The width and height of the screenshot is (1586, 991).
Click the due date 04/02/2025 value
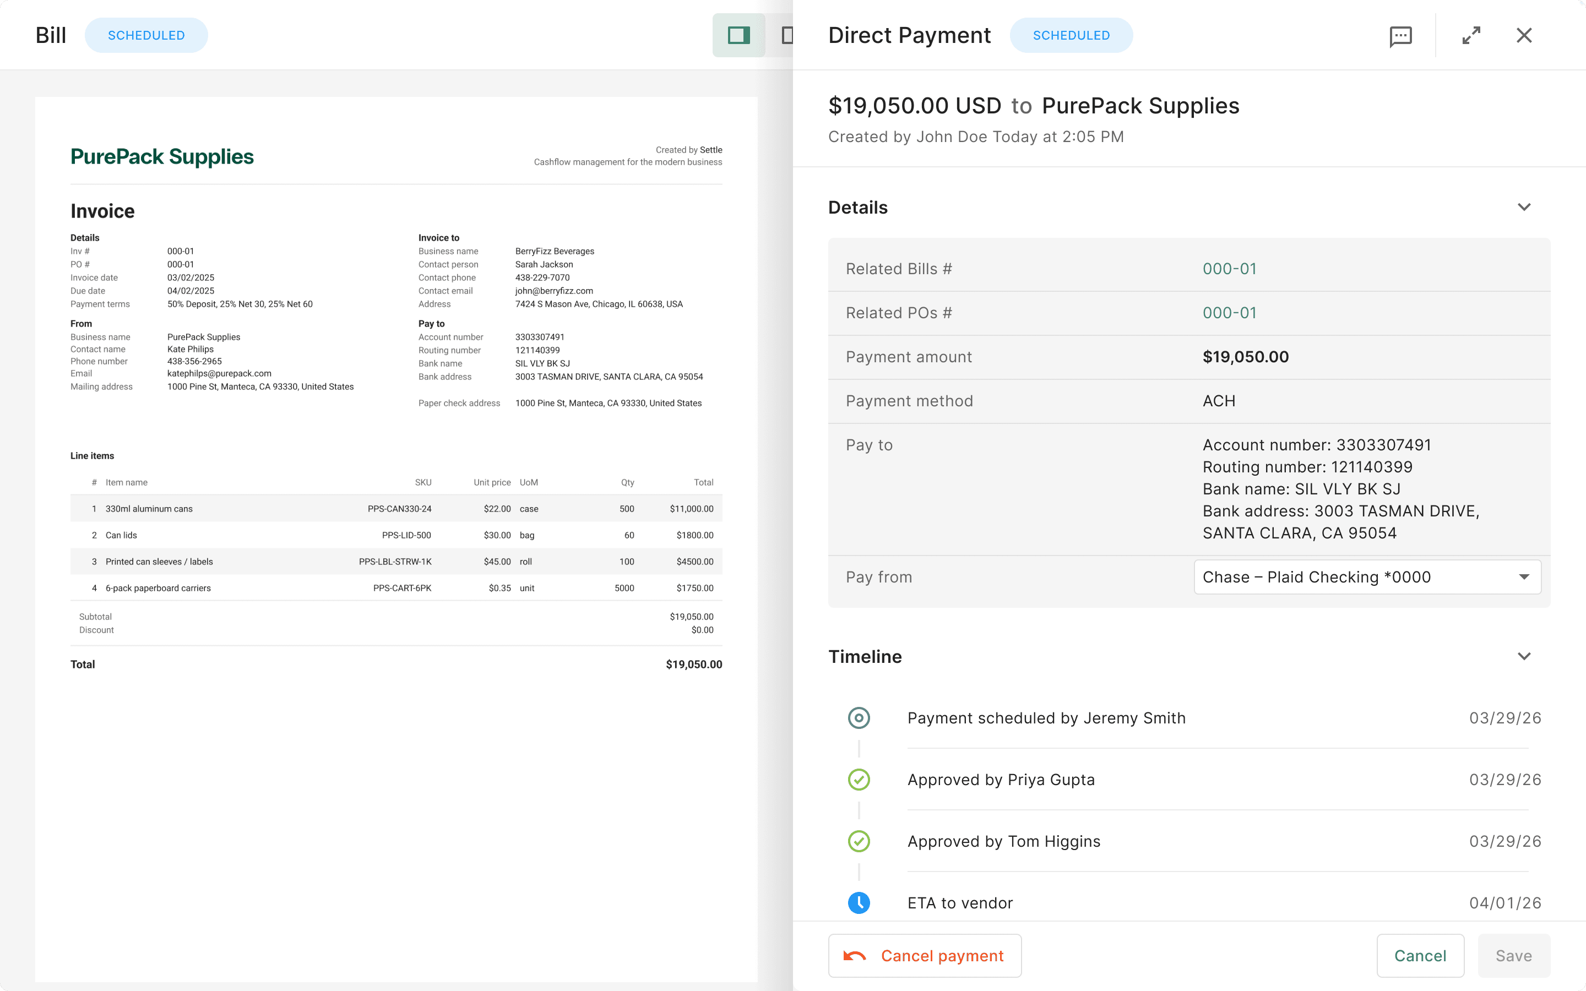tap(191, 290)
